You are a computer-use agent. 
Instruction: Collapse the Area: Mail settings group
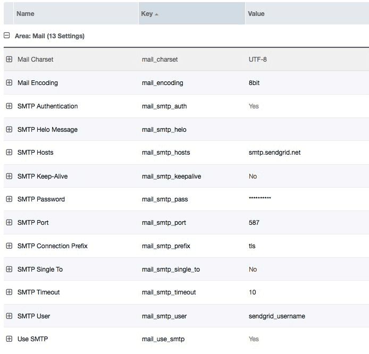click(6, 36)
